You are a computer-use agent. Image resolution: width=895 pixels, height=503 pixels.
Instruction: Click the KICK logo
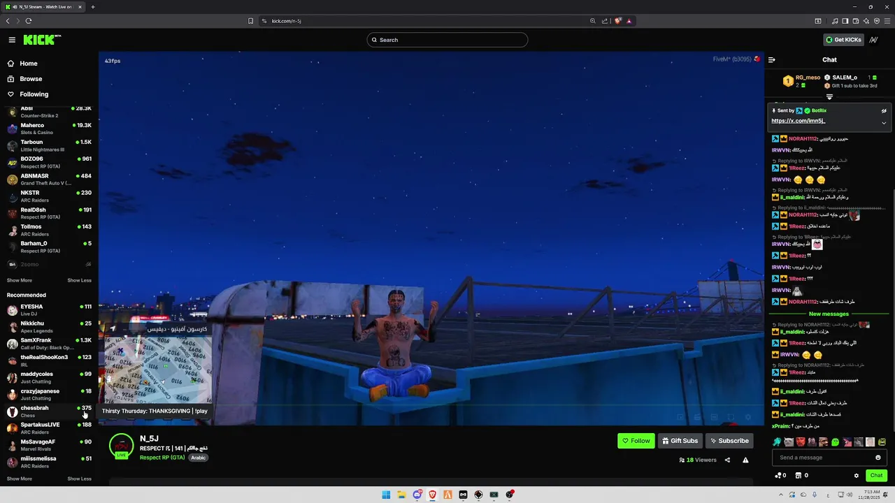pos(42,40)
